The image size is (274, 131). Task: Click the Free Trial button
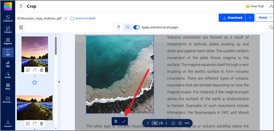click(254, 6)
